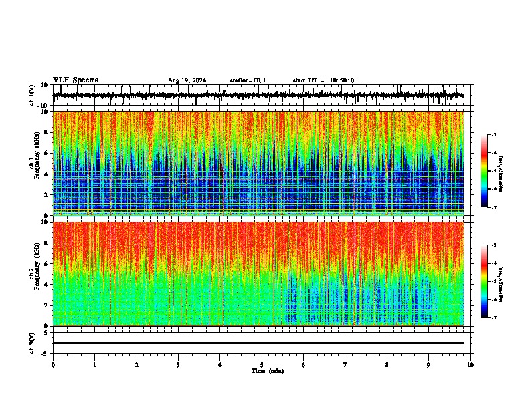The image size is (530, 409).
Task: Click the "ch.3(V)" axis label
Action: tap(32, 343)
